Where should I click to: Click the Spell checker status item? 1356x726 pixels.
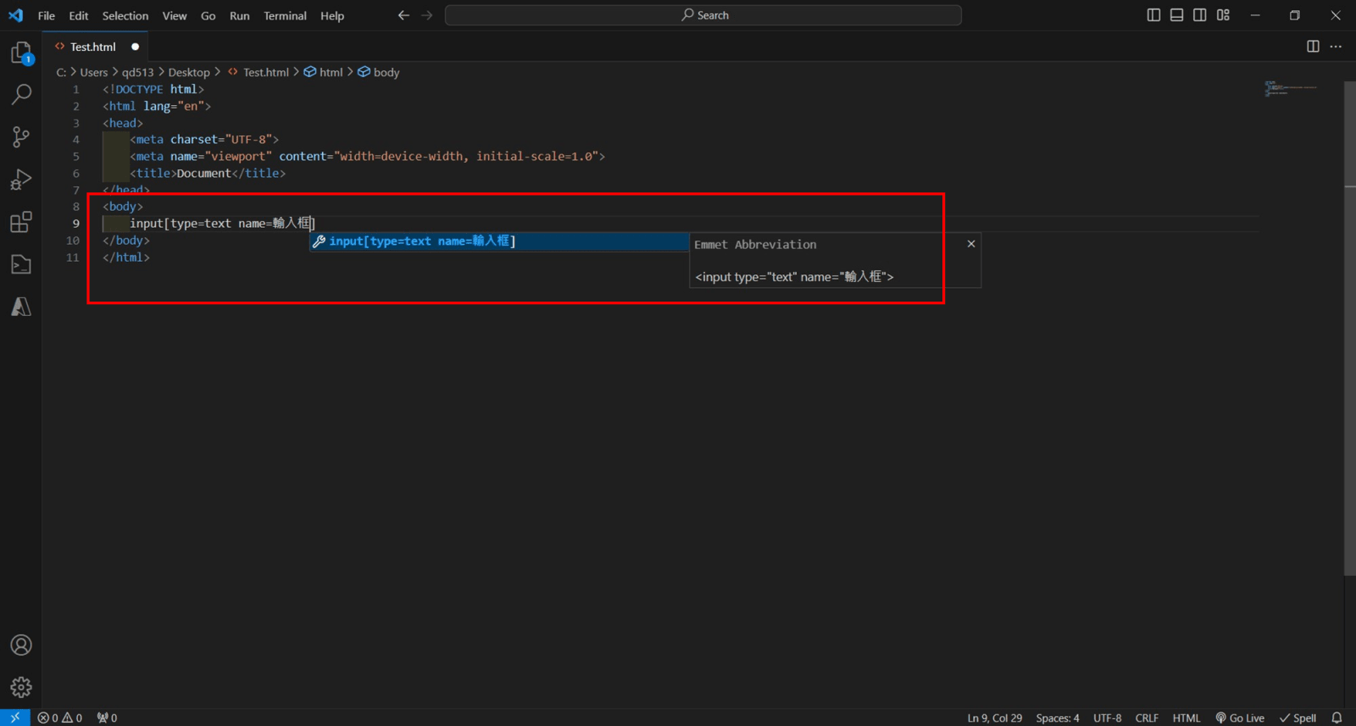tap(1298, 718)
